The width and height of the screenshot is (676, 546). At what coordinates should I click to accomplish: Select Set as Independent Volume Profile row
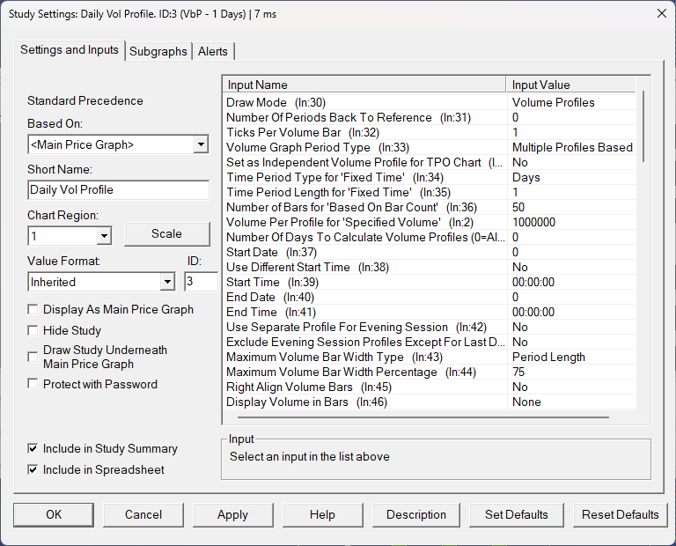tap(429, 162)
